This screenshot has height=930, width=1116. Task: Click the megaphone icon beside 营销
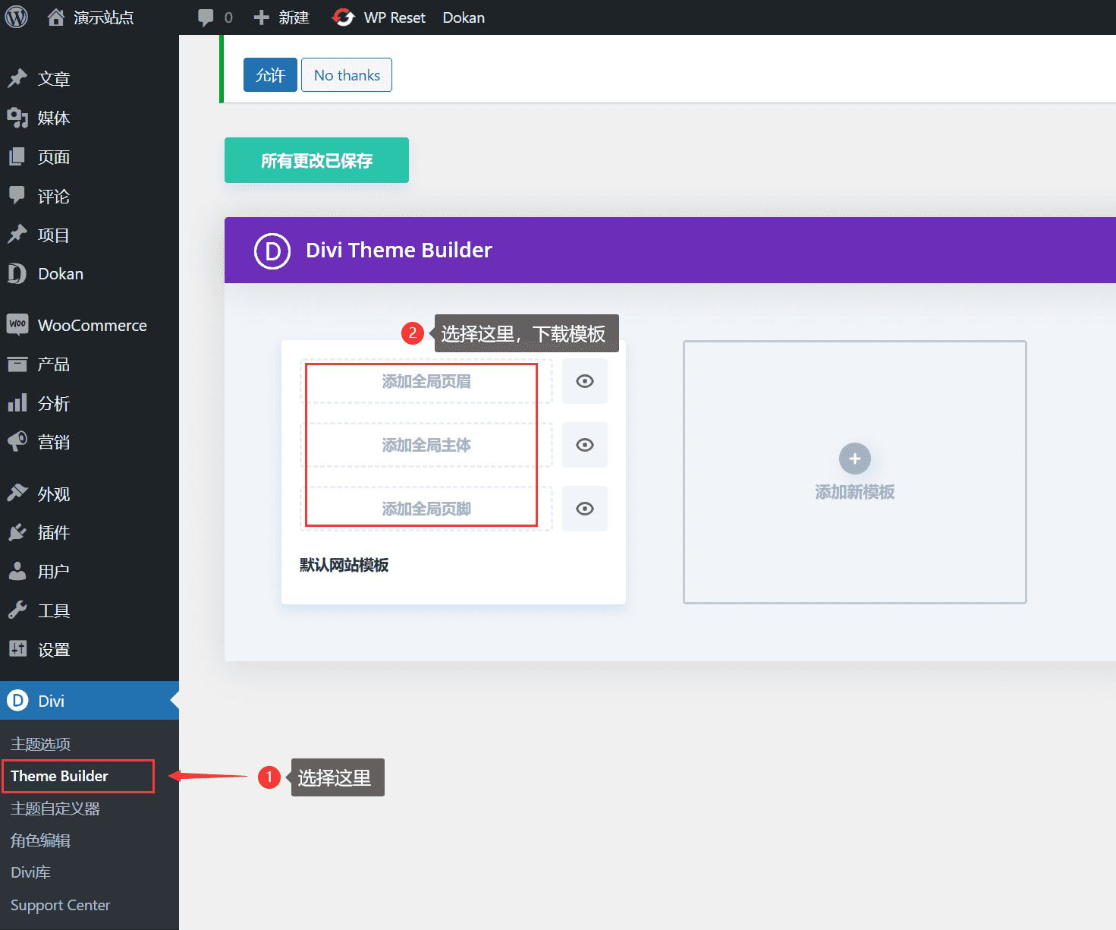(x=17, y=442)
